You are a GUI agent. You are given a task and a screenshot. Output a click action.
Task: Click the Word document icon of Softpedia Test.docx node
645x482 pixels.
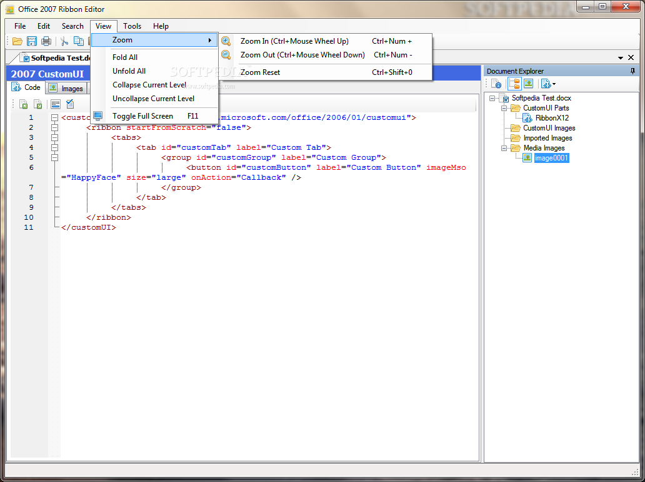[504, 98]
